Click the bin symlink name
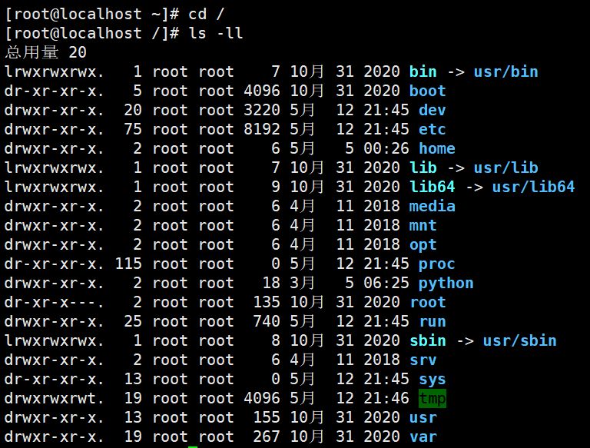 coord(423,72)
